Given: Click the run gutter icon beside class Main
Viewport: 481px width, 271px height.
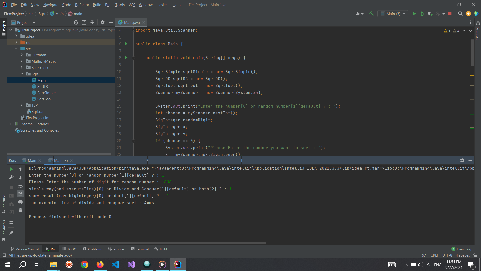Looking at the screenshot, I should [x=126, y=44].
